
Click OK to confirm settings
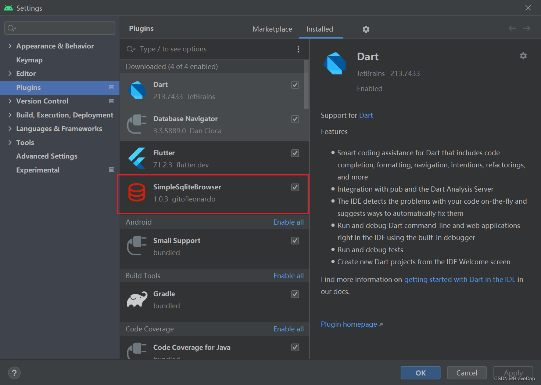[x=420, y=373]
